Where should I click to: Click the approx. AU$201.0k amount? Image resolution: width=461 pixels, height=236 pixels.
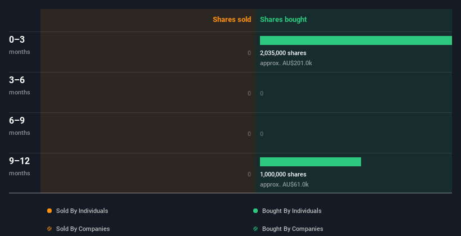pyautogui.click(x=286, y=63)
